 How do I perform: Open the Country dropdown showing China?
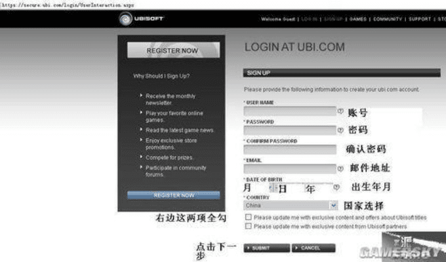pos(291,205)
